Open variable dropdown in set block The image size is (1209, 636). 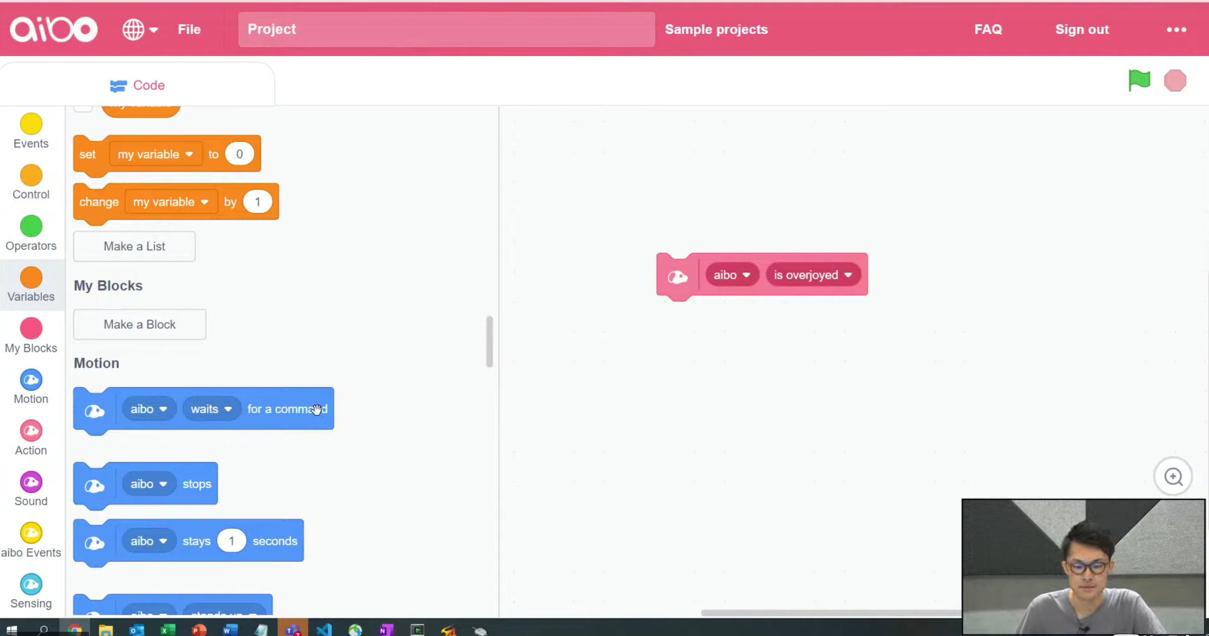pyautogui.click(x=155, y=154)
